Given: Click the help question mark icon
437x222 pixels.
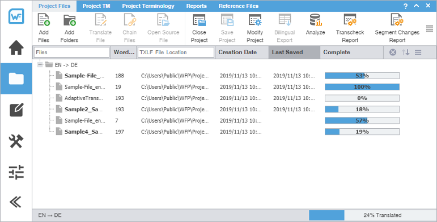Looking at the screenshot, I should (405, 6).
